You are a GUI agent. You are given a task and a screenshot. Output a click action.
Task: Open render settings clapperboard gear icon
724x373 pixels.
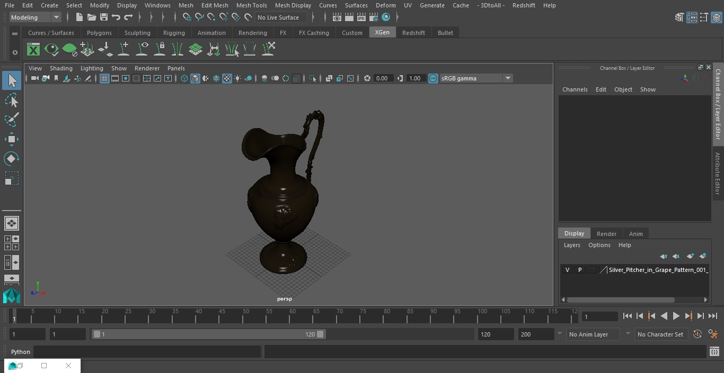coord(374,17)
